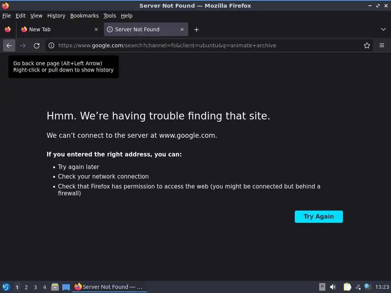Click the disconnected network tray icon

pos(358,287)
